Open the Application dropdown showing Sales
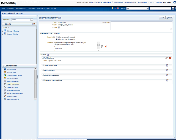 point(32,20)
